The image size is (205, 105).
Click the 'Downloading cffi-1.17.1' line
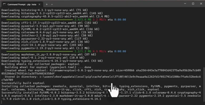click(x=50, y=23)
